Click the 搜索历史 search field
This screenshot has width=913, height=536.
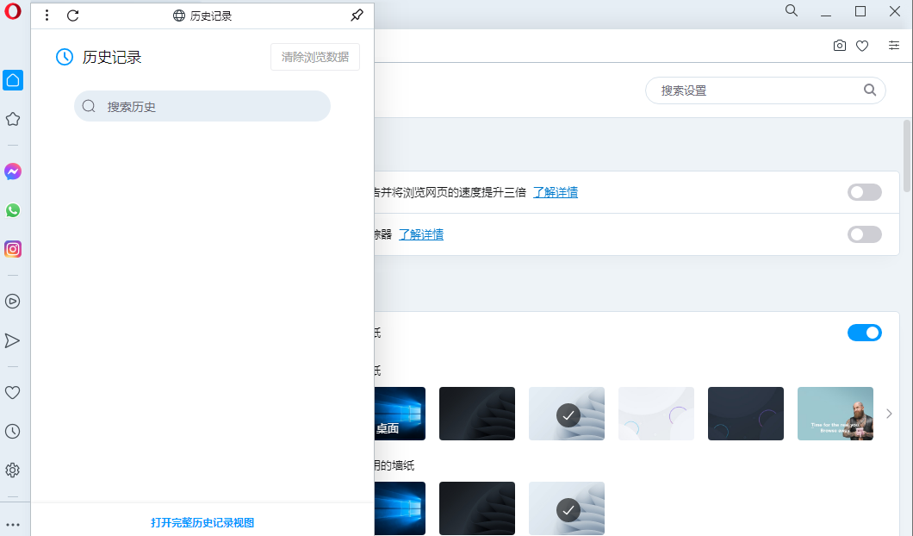[x=202, y=105]
